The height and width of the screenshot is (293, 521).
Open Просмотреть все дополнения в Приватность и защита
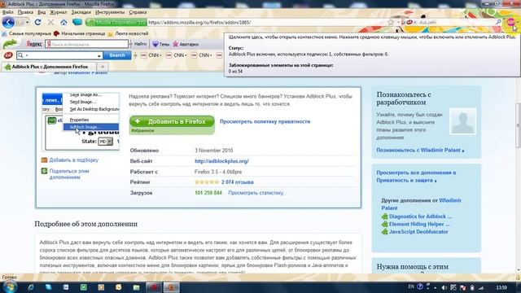tap(416, 177)
